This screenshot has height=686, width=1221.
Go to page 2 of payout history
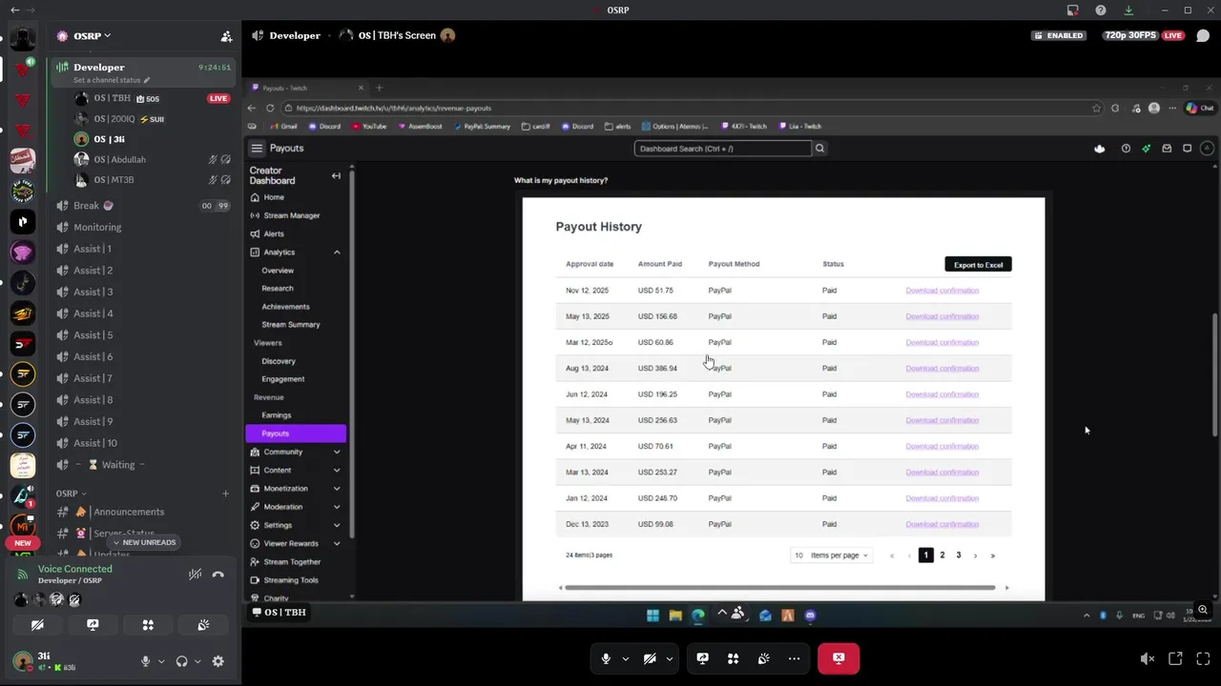pyautogui.click(x=942, y=555)
